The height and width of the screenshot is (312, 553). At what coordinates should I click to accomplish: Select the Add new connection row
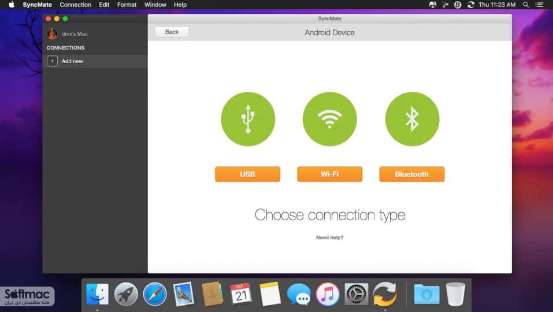(95, 61)
